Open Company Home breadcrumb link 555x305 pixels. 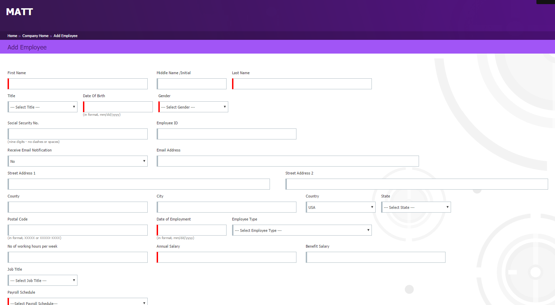[35, 36]
